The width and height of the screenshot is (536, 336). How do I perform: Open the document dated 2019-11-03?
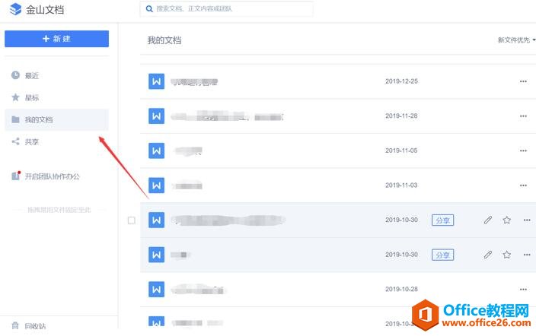coord(338,185)
